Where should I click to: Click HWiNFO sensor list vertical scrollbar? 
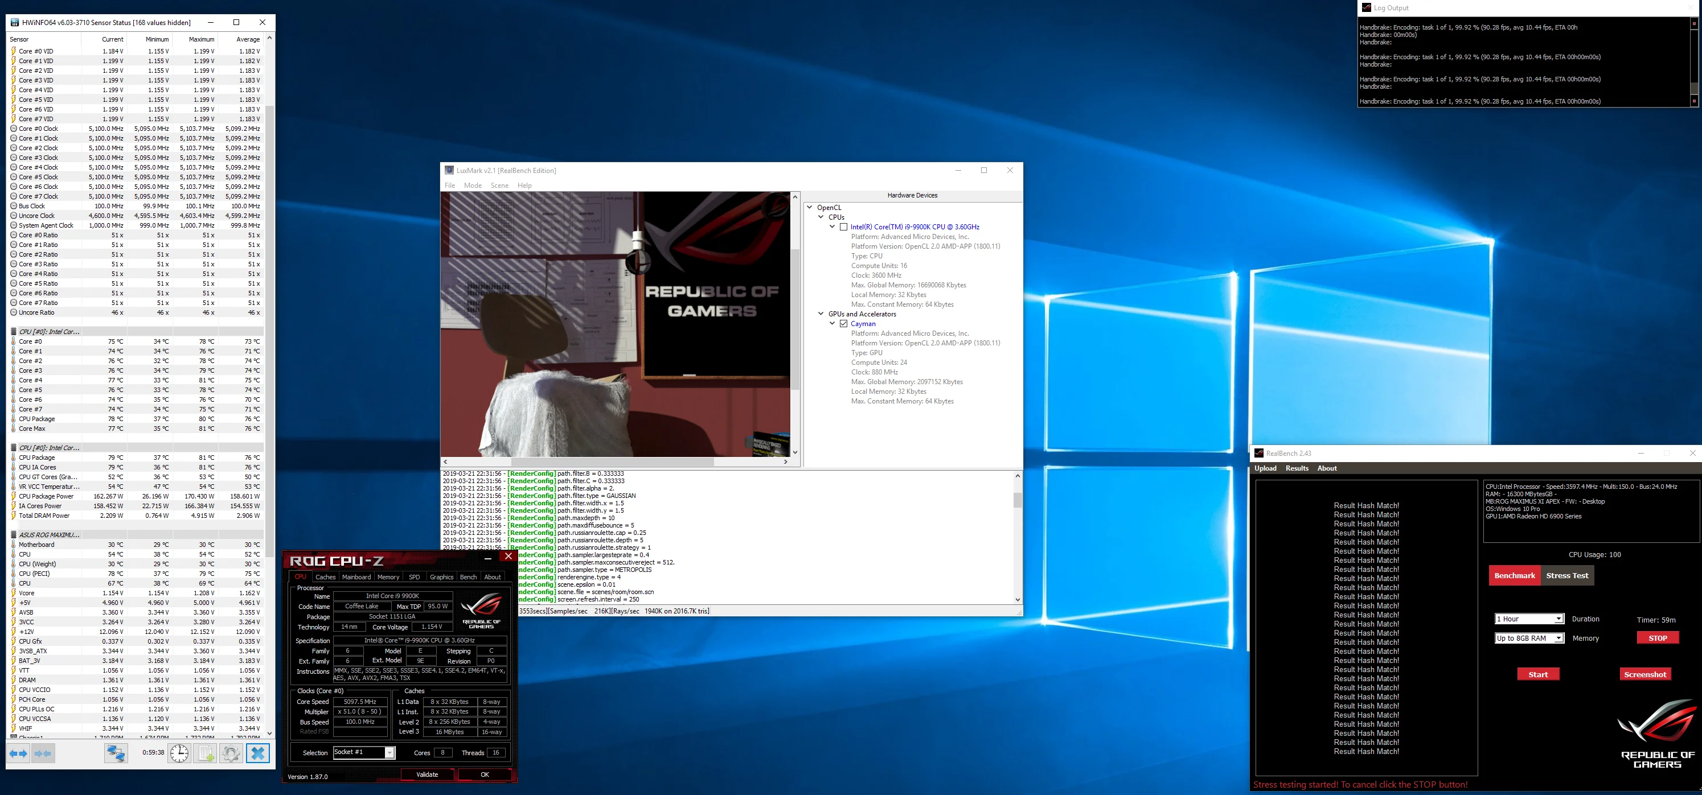(x=269, y=386)
